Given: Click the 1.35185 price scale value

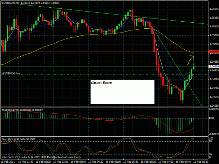Looking at the screenshot, I should [214, 18].
